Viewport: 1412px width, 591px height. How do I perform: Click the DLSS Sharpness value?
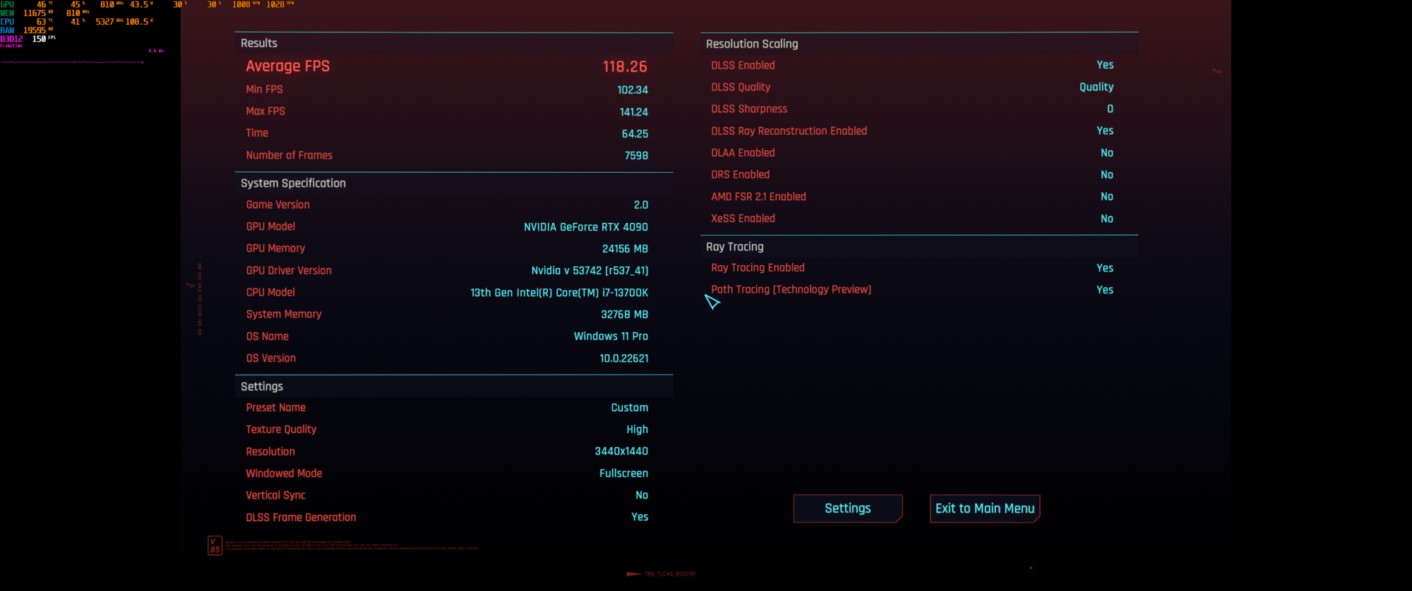[x=1110, y=109]
